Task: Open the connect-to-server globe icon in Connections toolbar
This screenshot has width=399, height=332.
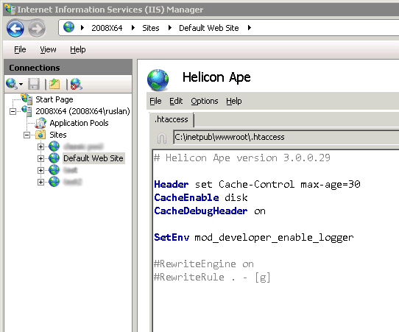Action: click(12, 84)
